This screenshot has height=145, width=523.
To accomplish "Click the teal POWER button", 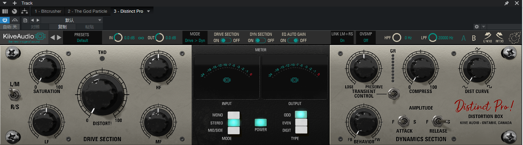I will click(x=261, y=123).
